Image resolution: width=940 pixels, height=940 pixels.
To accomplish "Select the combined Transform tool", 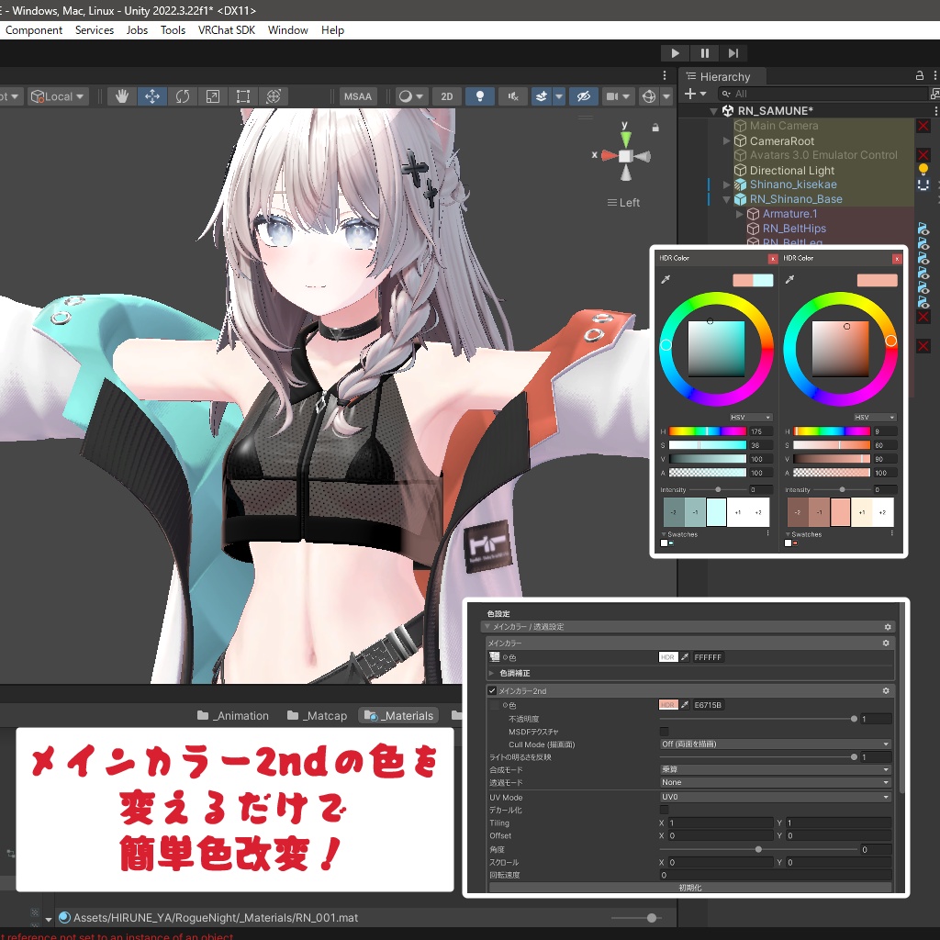I will click(274, 96).
